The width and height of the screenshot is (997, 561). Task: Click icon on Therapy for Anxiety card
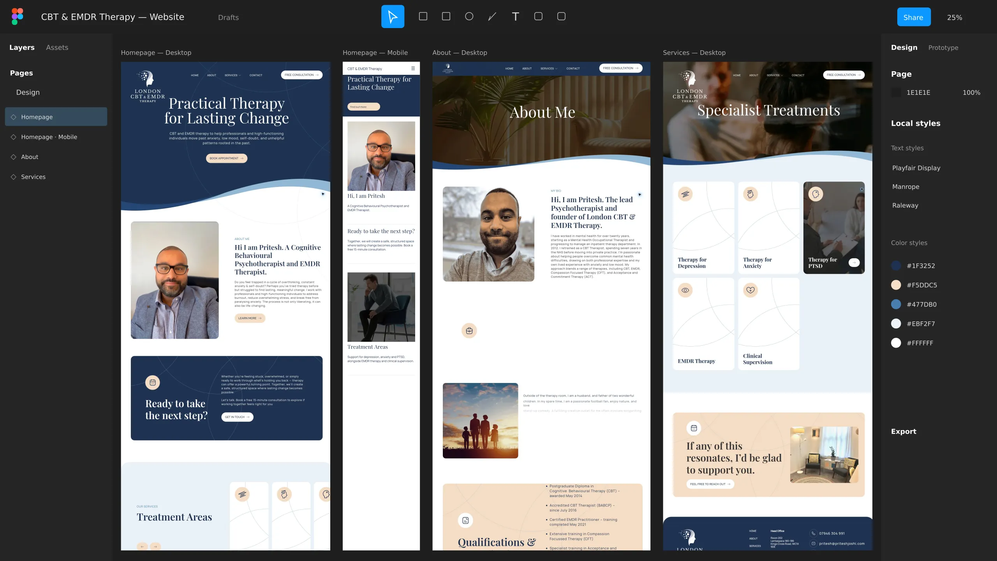point(750,194)
